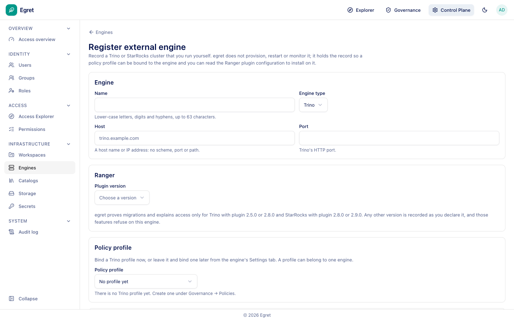The image size is (514, 321).
Task: Collapse the OVERVIEW section chevron
Action: coord(69,29)
